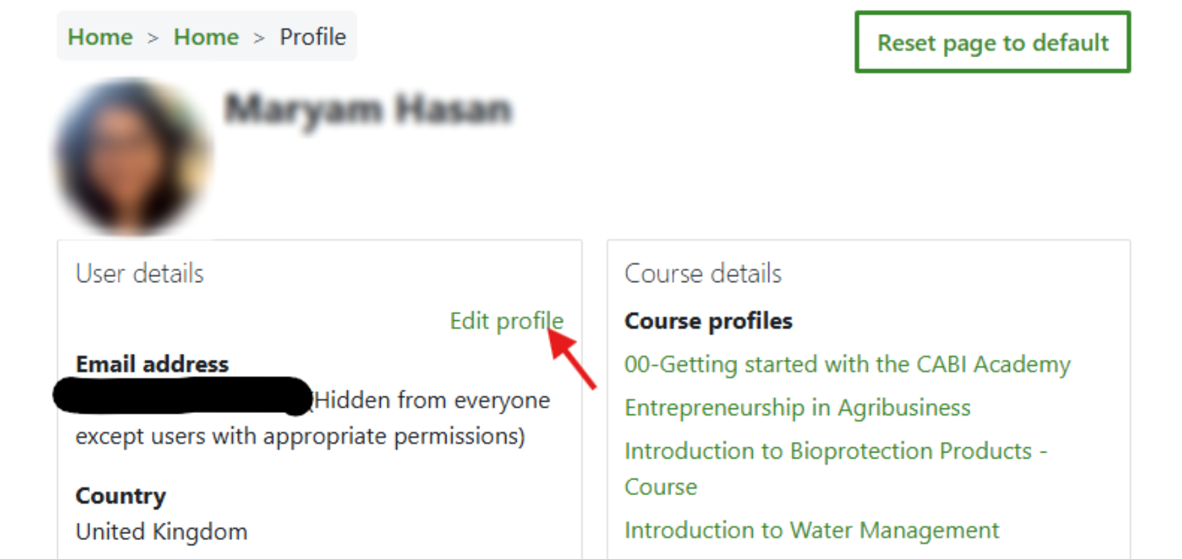Open Introduction to Bioprotection Products - Course
Screen dimensions: 1182x559
(835, 452)
